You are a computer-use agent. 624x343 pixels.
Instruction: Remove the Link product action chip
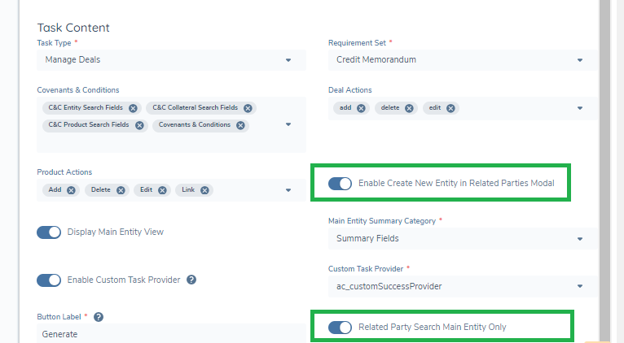click(x=205, y=190)
